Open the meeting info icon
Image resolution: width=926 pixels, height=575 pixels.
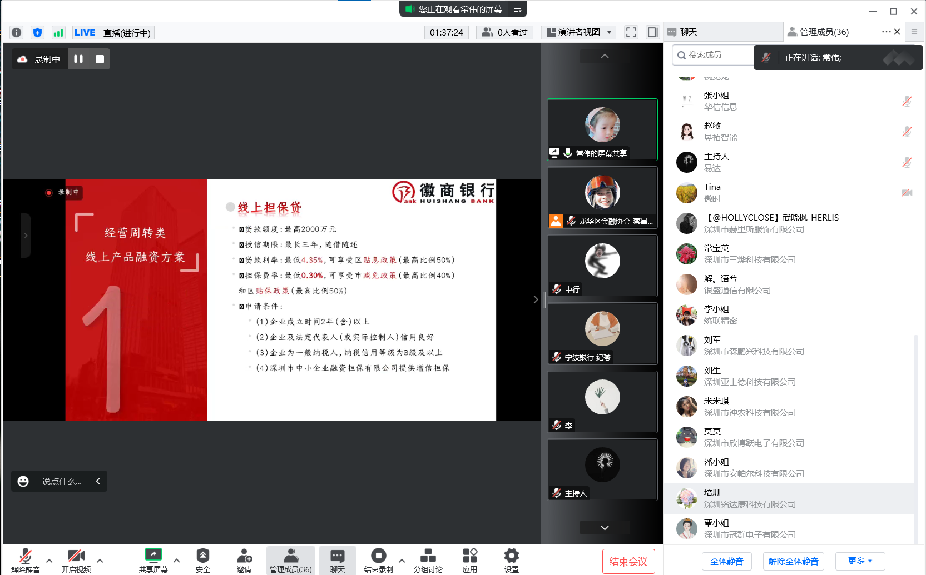pyautogui.click(x=17, y=32)
